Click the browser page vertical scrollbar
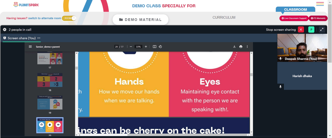The height and width of the screenshot is (138, 332). pyautogui.click(x=330, y=34)
